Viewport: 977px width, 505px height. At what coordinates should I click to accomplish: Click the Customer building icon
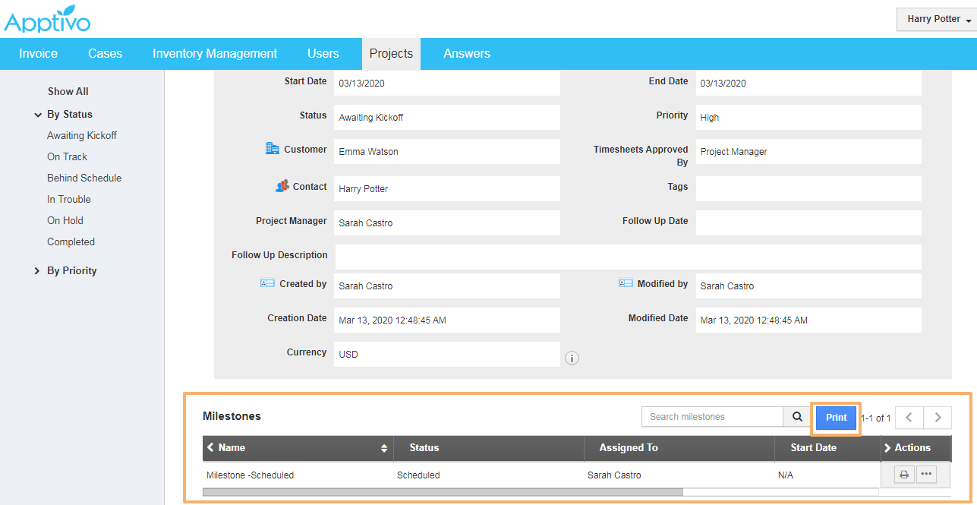[273, 149]
